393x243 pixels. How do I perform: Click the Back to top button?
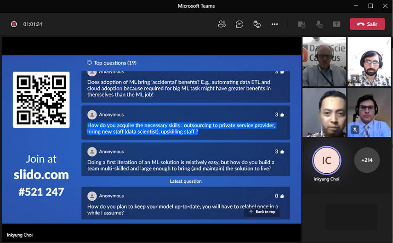coord(262,212)
